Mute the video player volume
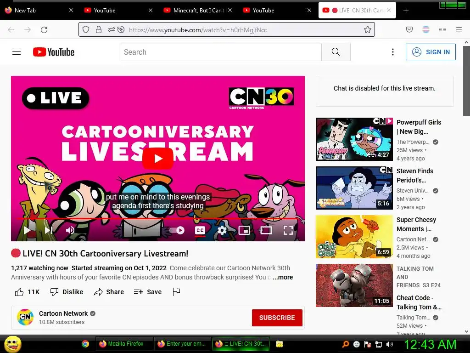The height and width of the screenshot is (353, 470). pyautogui.click(x=70, y=230)
